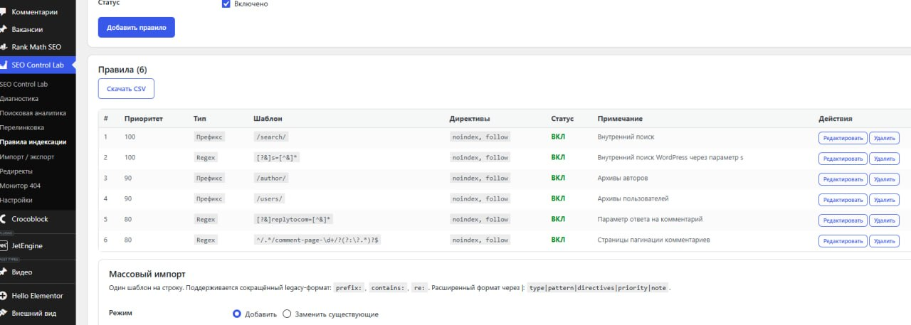Select the Заменить существующие radio button
This screenshot has width=911, height=325.
tap(288, 314)
